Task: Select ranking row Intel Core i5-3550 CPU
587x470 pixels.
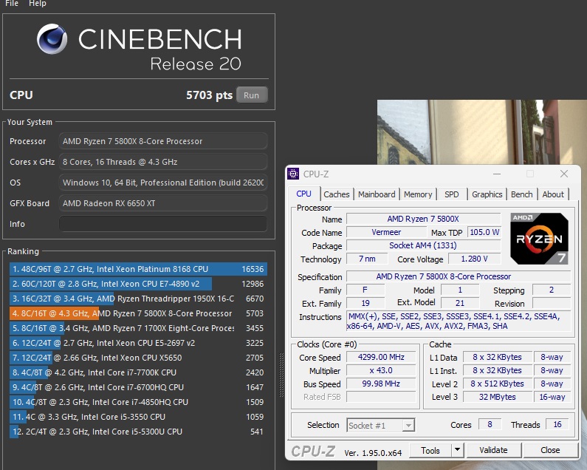Action: (138, 417)
